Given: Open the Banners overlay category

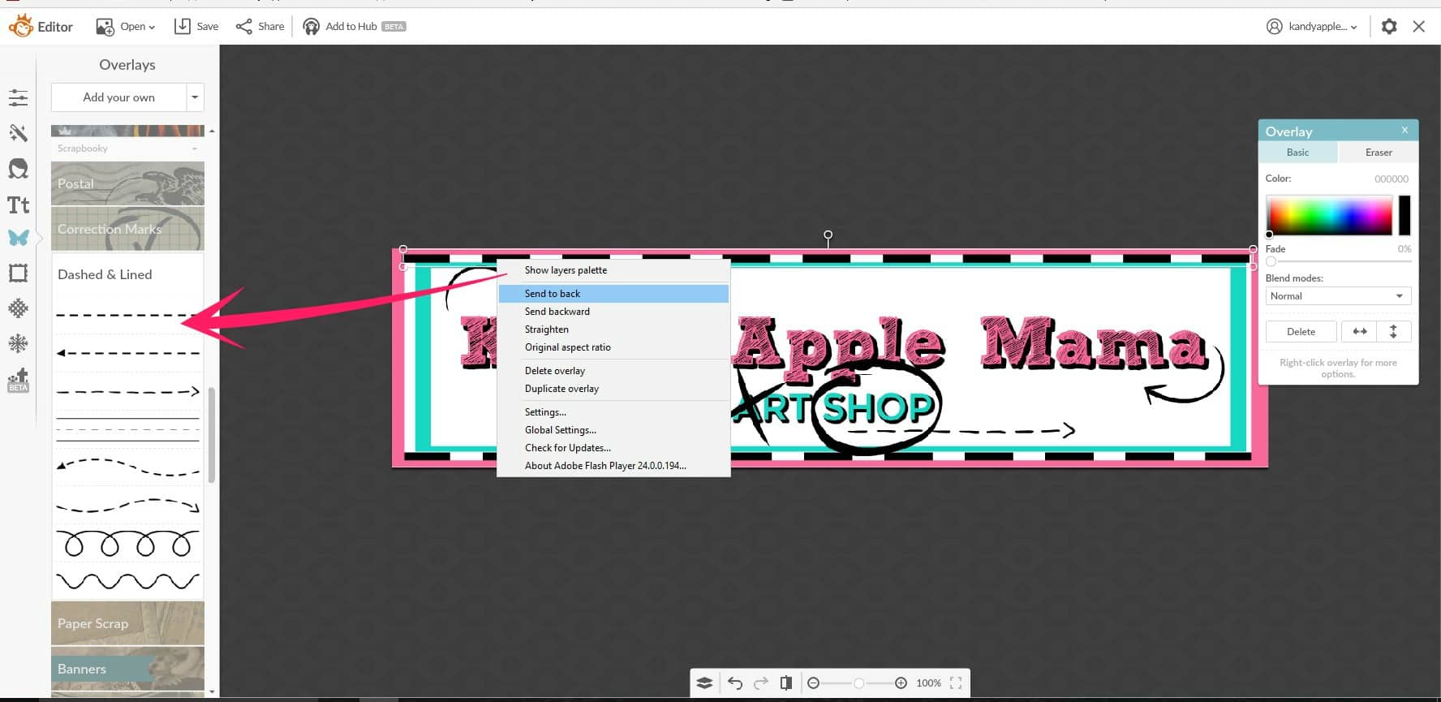Looking at the screenshot, I should click(x=127, y=669).
